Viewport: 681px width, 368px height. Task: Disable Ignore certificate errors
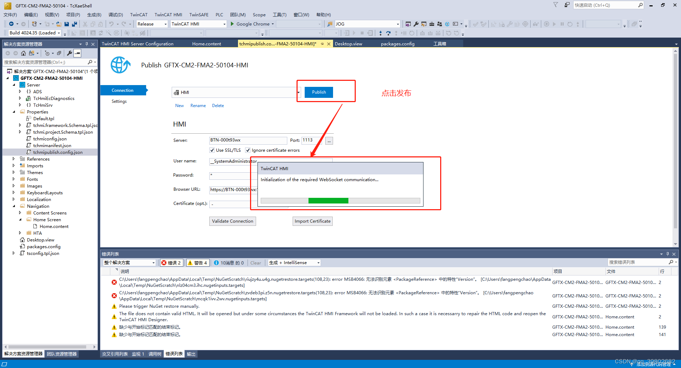248,150
